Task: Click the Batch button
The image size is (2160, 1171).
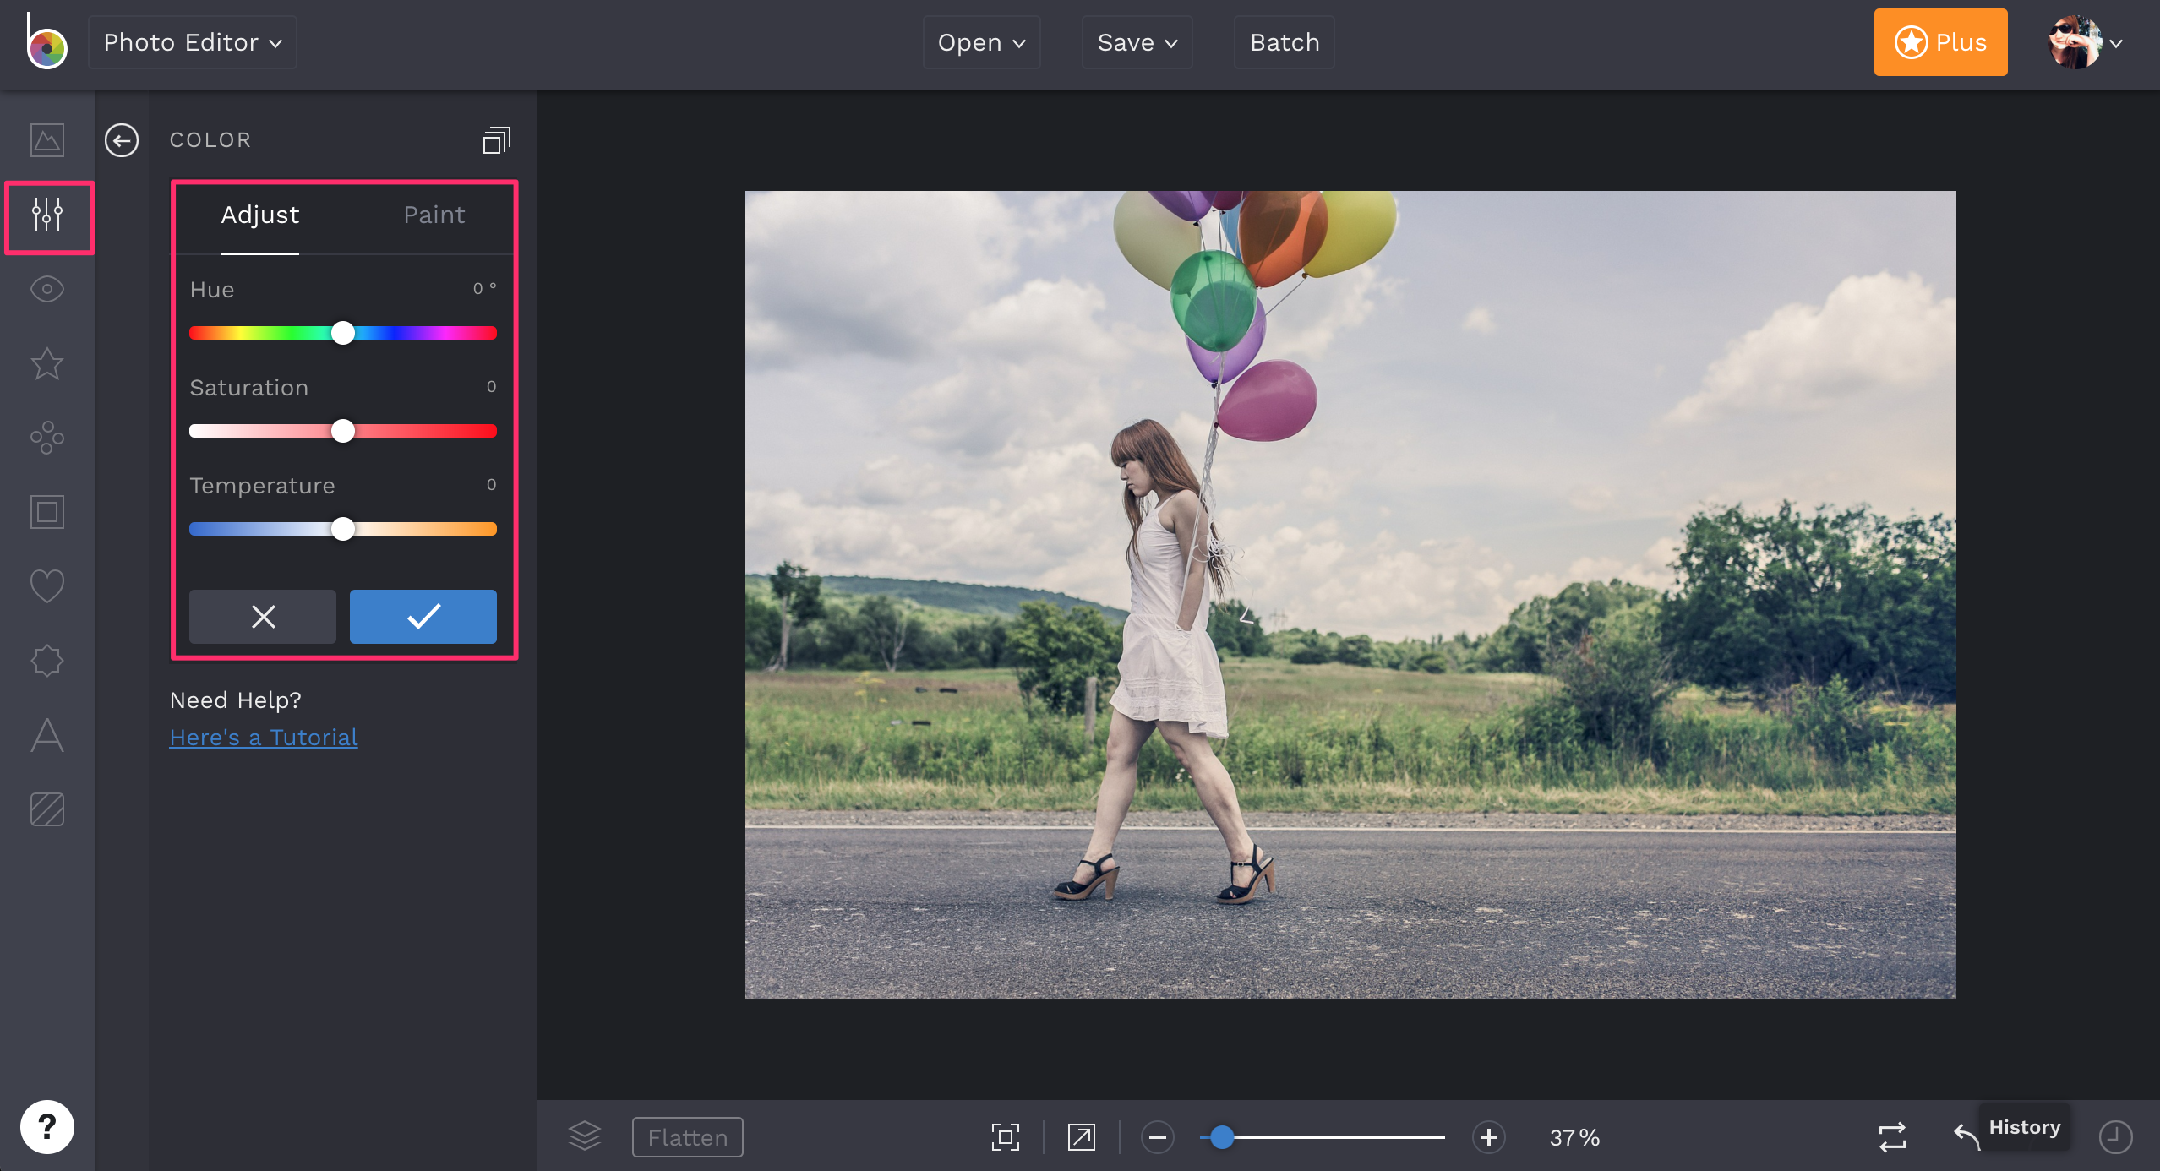Action: click(1285, 42)
